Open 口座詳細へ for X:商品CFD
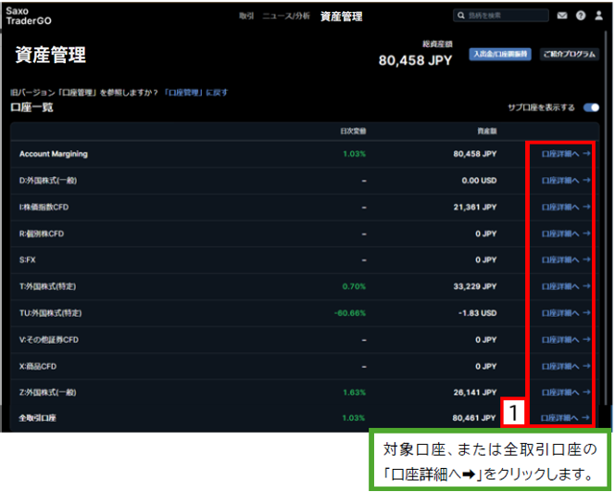 [566, 366]
